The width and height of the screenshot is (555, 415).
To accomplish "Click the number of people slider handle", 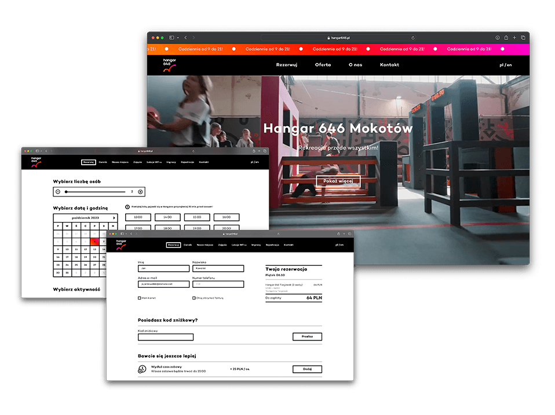I will tap(66, 192).
